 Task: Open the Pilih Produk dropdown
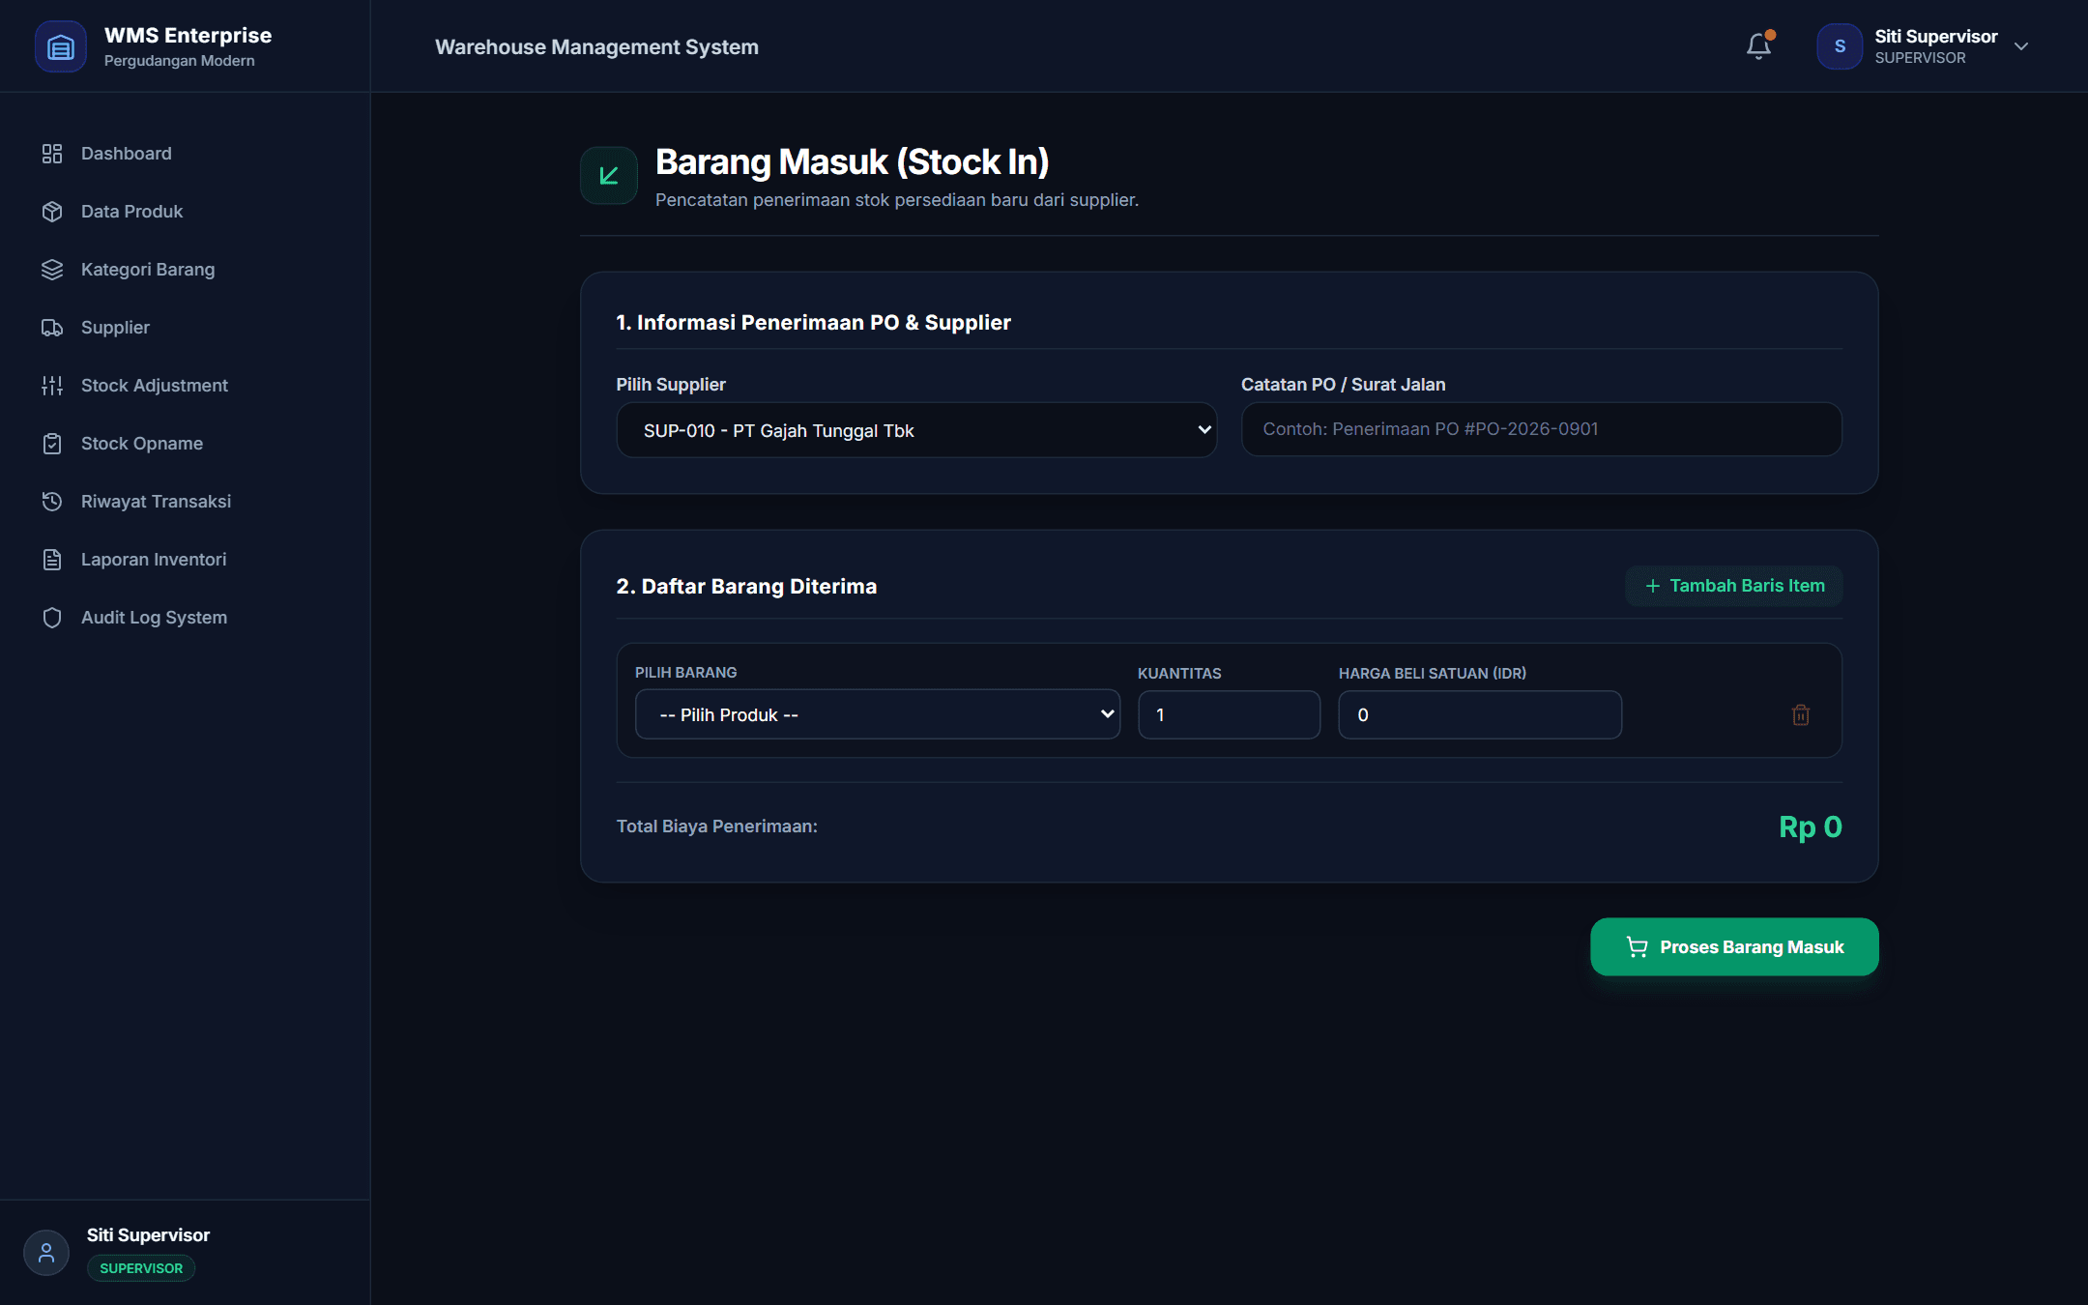[x=878, y=714]
